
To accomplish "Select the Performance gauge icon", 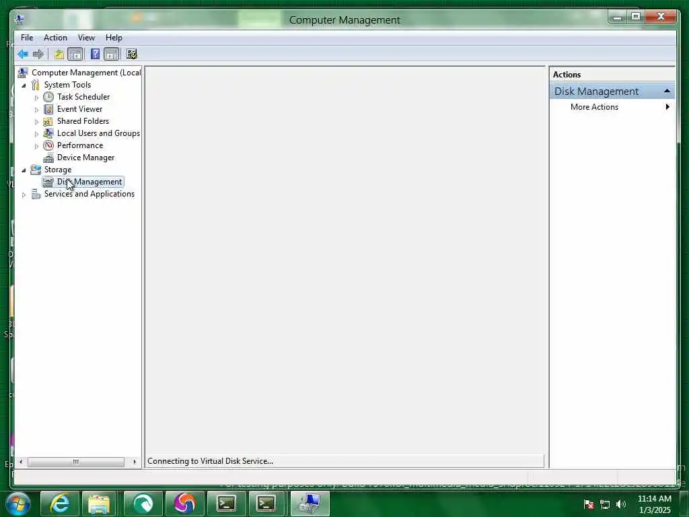I will point(48,145).
